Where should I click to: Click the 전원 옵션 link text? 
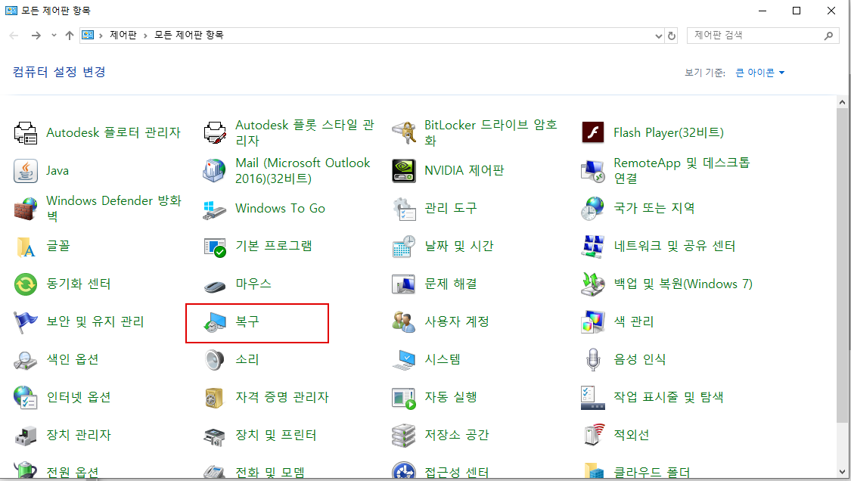(x=73, y=473)
